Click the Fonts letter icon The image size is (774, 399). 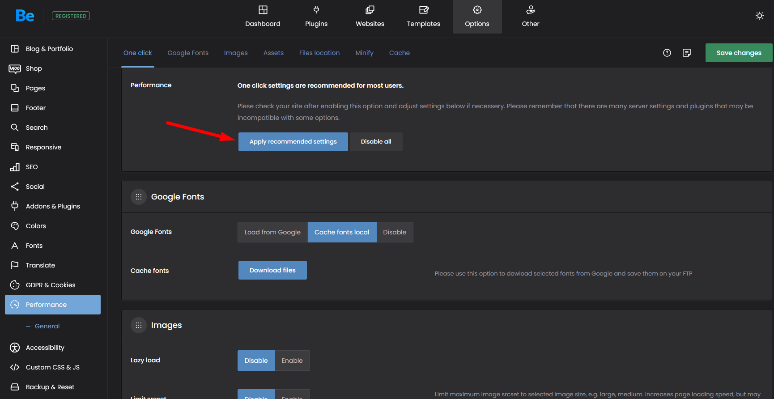tap(15, 246)
